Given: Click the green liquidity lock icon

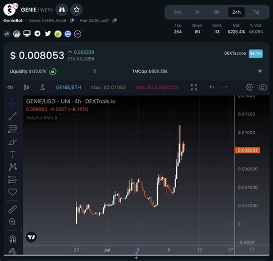Looking at the screenshot, I should coord(52,72).
